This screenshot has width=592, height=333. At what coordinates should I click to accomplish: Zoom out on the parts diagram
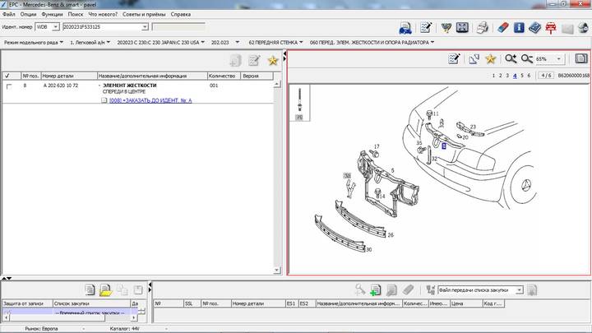[526, 59]
